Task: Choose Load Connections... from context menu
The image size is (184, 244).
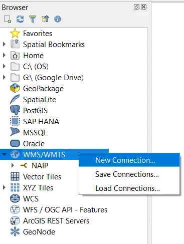Action: (x=129, y=188)
